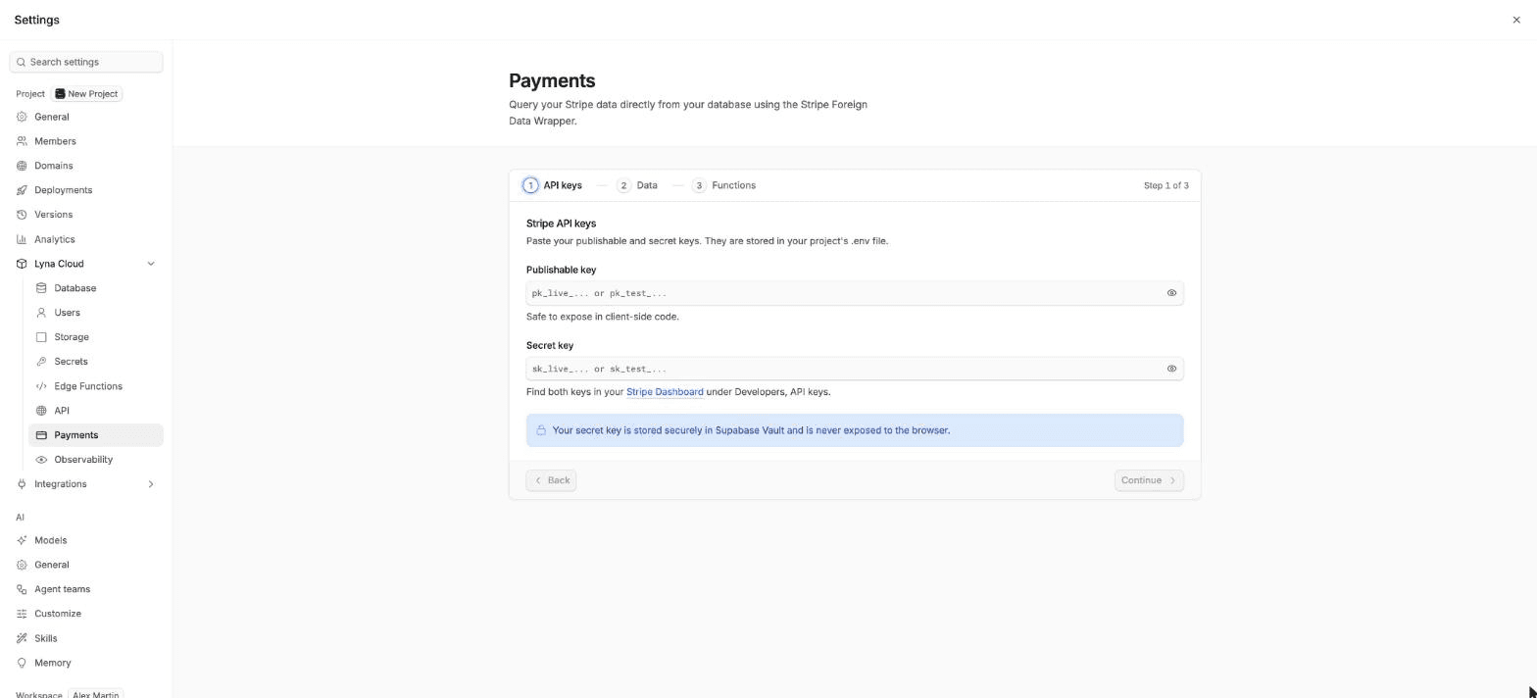Click the General gear icon under Project
The height and width of the screenshot is (698, 1537).
(x=22, y=117)
